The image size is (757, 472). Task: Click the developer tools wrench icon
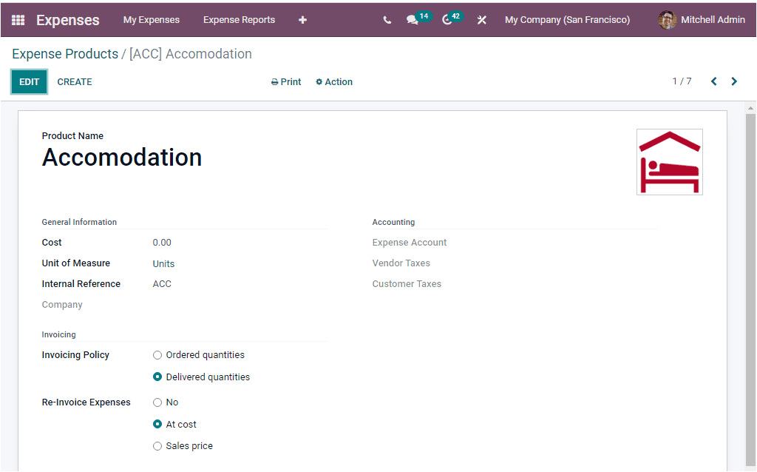click(x=481, y=19)
